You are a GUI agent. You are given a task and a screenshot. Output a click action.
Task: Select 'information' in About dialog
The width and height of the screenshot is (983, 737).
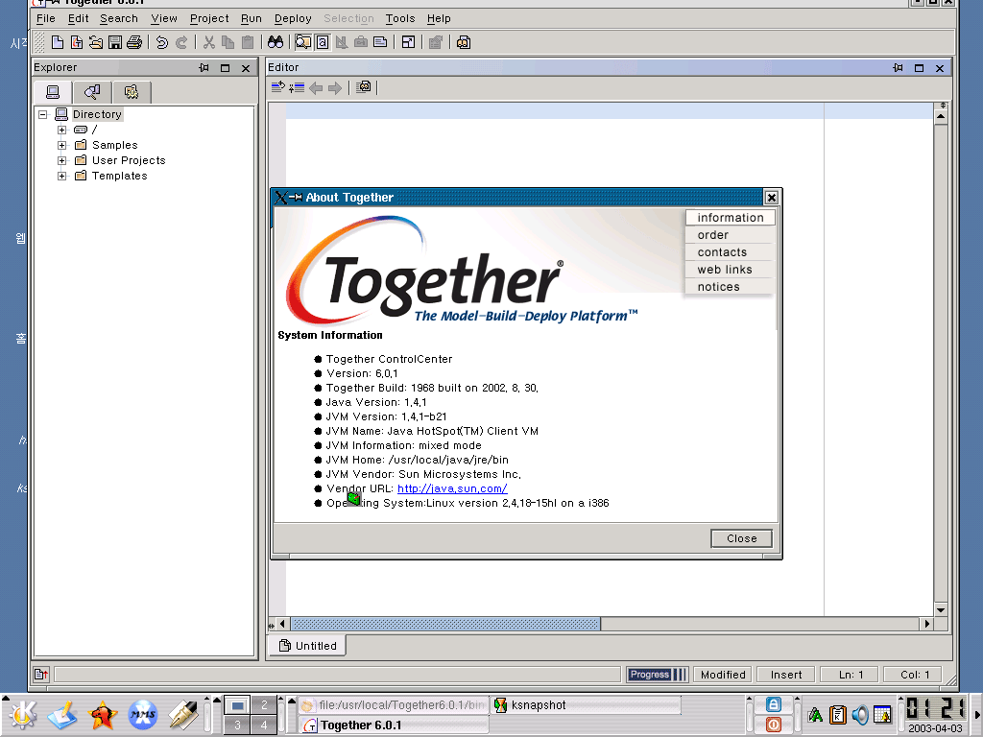(x=731, y=218)
